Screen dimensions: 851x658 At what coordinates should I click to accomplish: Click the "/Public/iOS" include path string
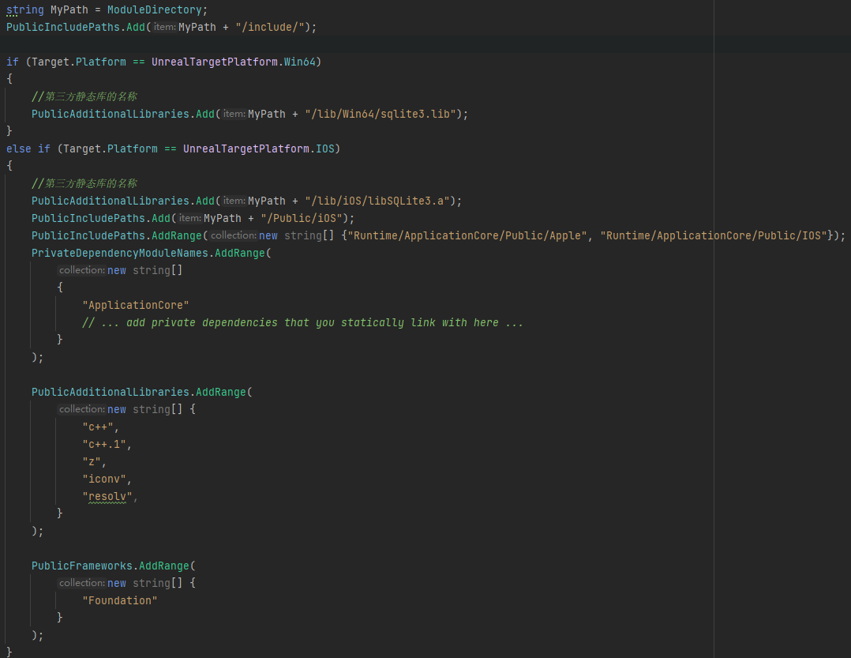(304, 218)
